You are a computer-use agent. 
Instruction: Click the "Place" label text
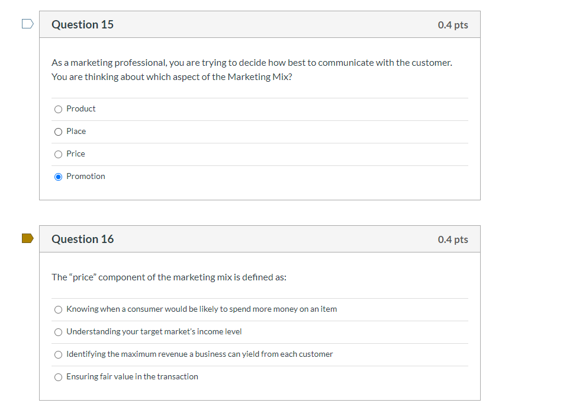point(76,131)
